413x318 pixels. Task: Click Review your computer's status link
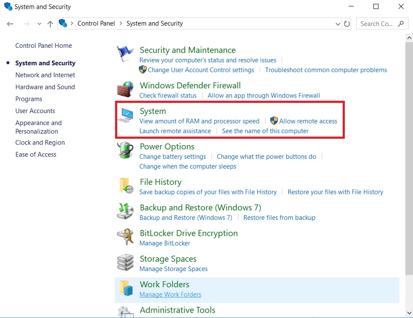point(208,60)
